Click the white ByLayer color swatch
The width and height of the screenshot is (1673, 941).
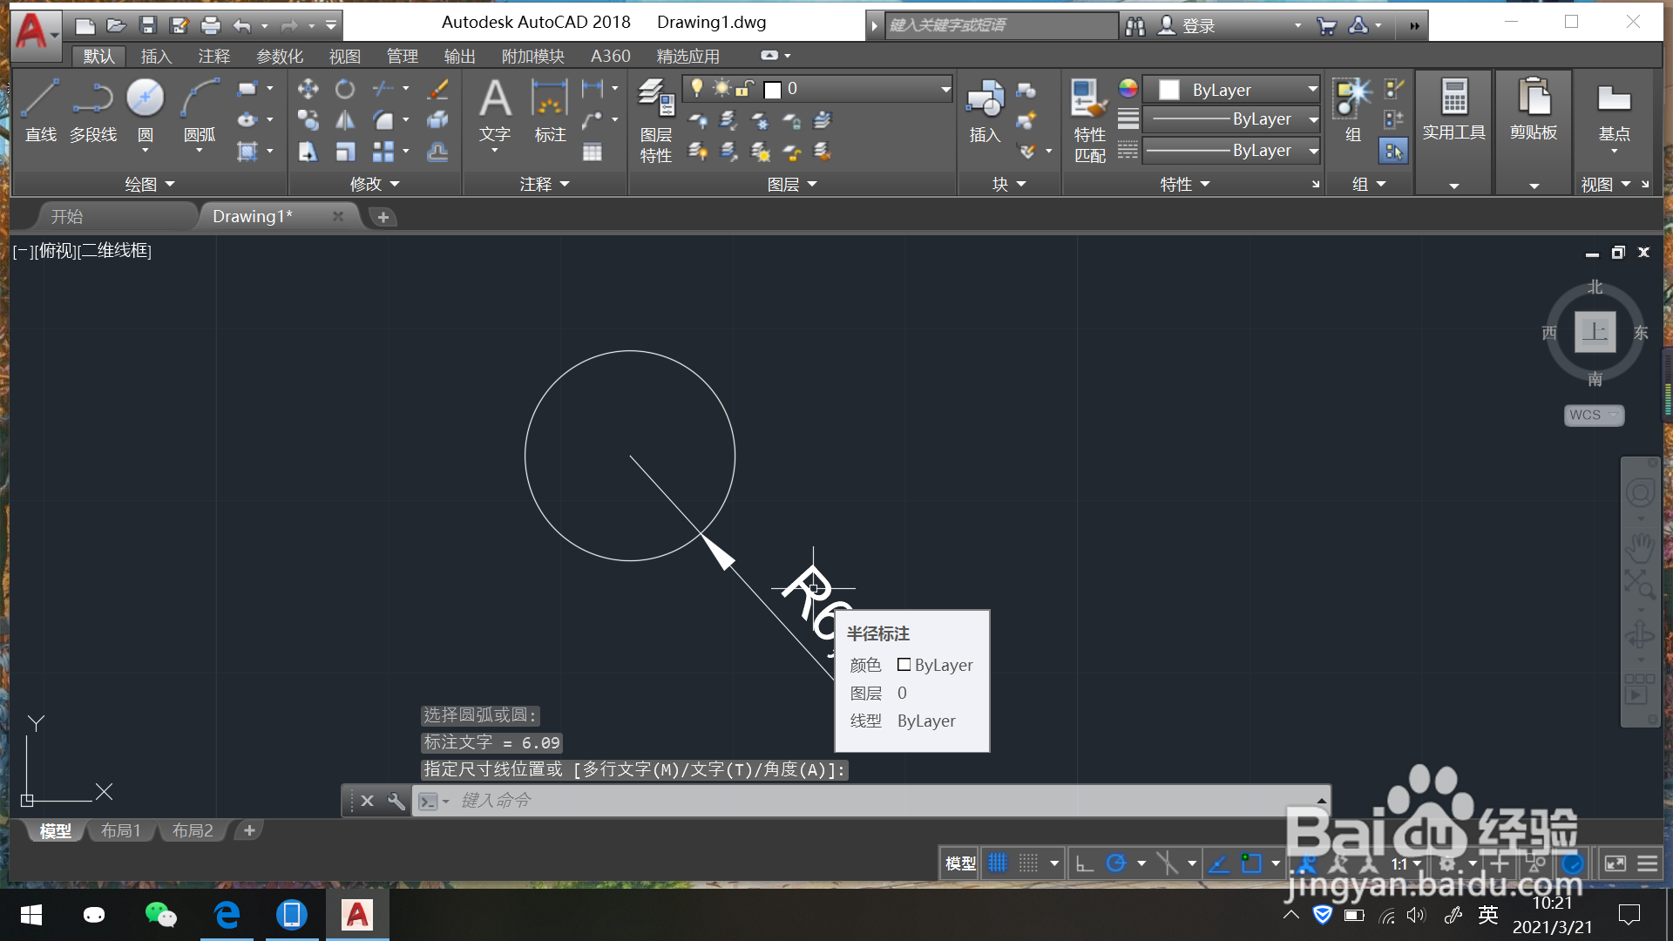pos(1169,90)
